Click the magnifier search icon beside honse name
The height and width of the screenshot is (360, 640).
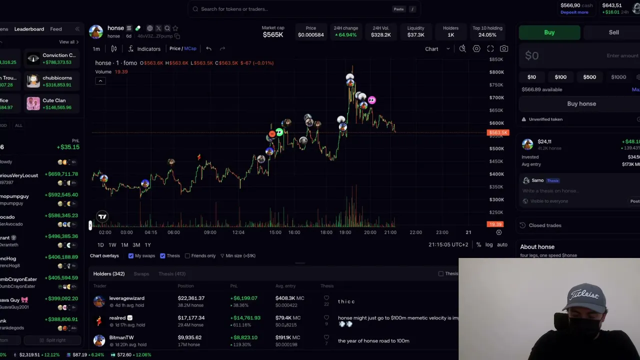pos(167,28)
